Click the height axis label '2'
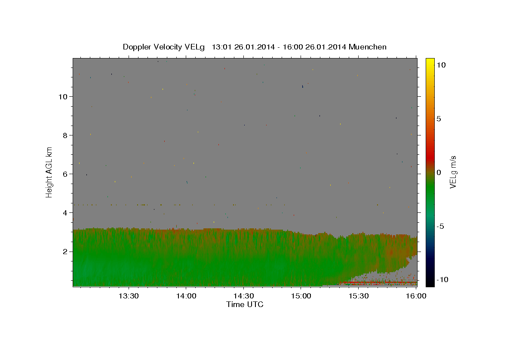Viewport: 516px width, 344px height. click(65, 251)
